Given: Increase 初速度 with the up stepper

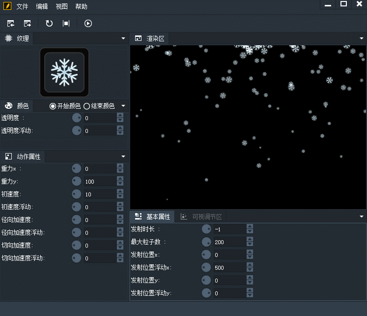Looking at the screenshot, I should 120,191.
